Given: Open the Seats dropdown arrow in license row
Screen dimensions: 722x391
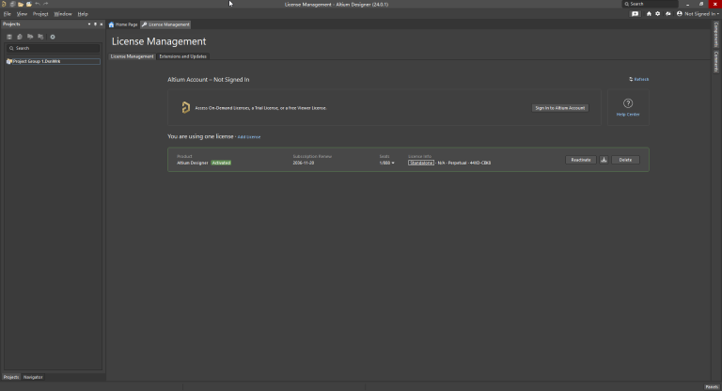Looking at the screenshot, I should coord(393,163).
